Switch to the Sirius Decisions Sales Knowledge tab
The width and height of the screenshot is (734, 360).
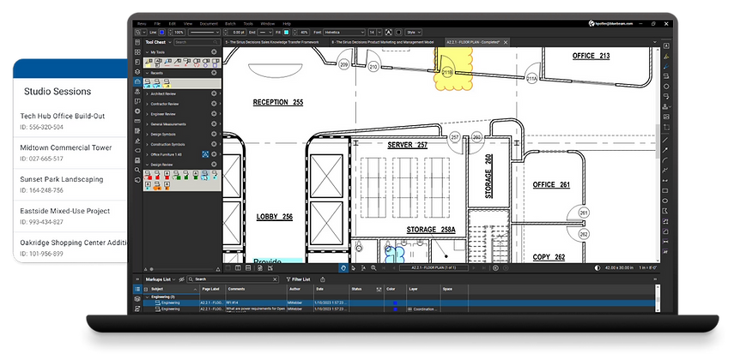tap(273, 41)
